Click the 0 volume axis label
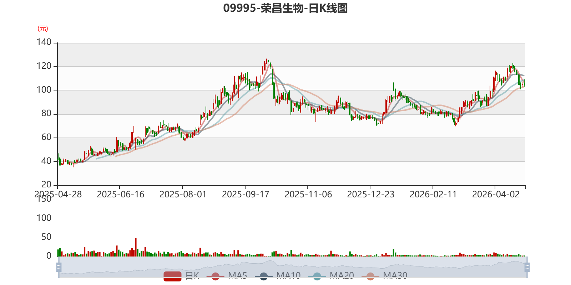The image size is (571, 285). point(49,256)
